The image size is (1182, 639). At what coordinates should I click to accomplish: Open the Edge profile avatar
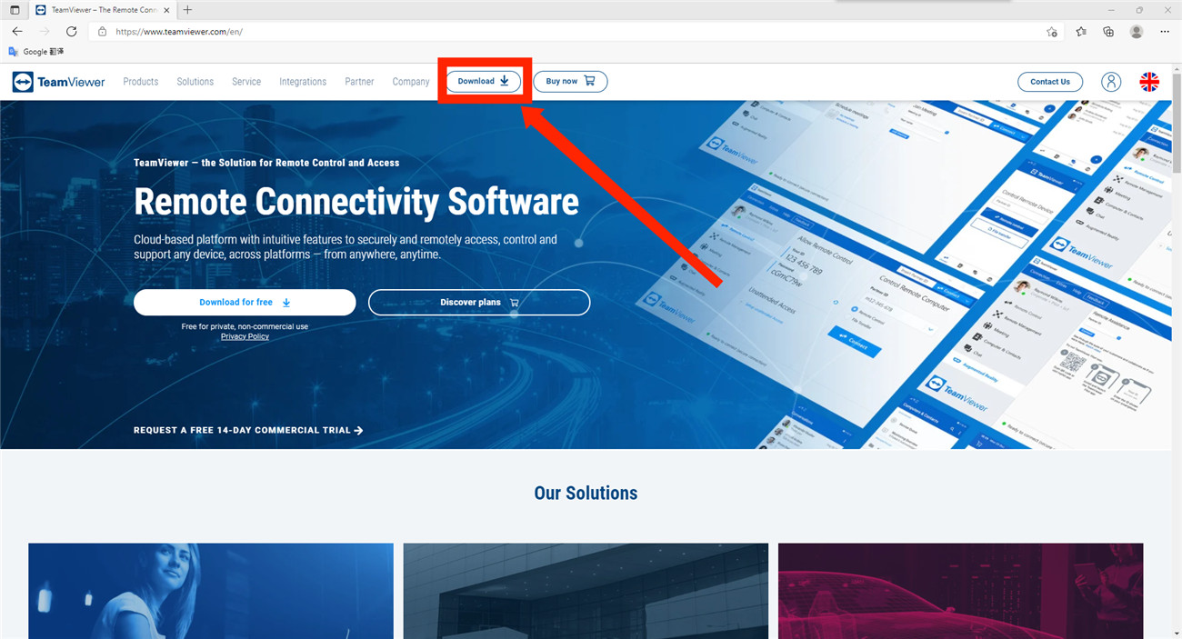(x=1137, y=31)
